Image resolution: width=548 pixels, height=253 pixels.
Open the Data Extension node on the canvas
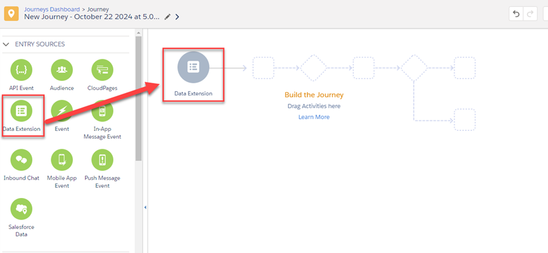tap(193, 67)
